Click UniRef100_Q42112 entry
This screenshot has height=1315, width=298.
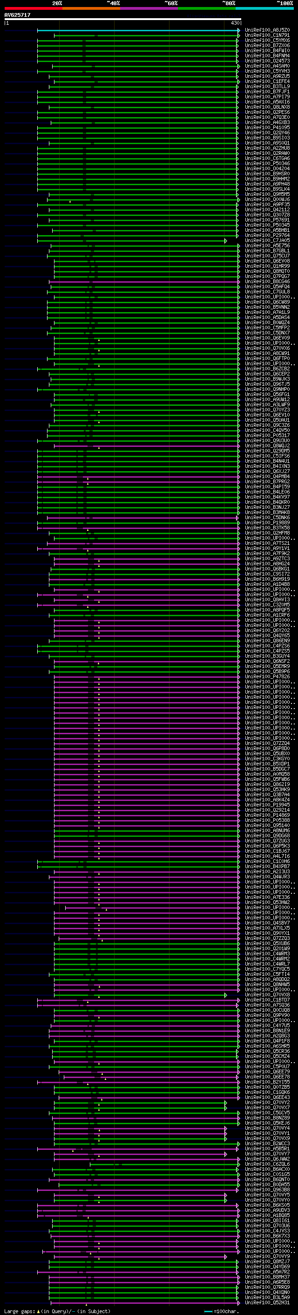[267, 210]
